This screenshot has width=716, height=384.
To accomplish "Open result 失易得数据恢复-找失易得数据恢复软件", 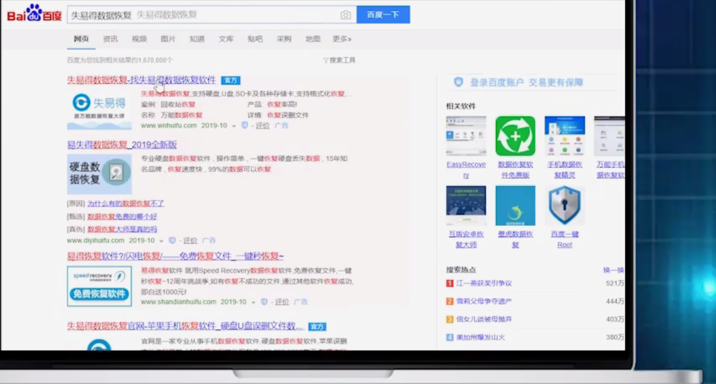I will 142,80.
